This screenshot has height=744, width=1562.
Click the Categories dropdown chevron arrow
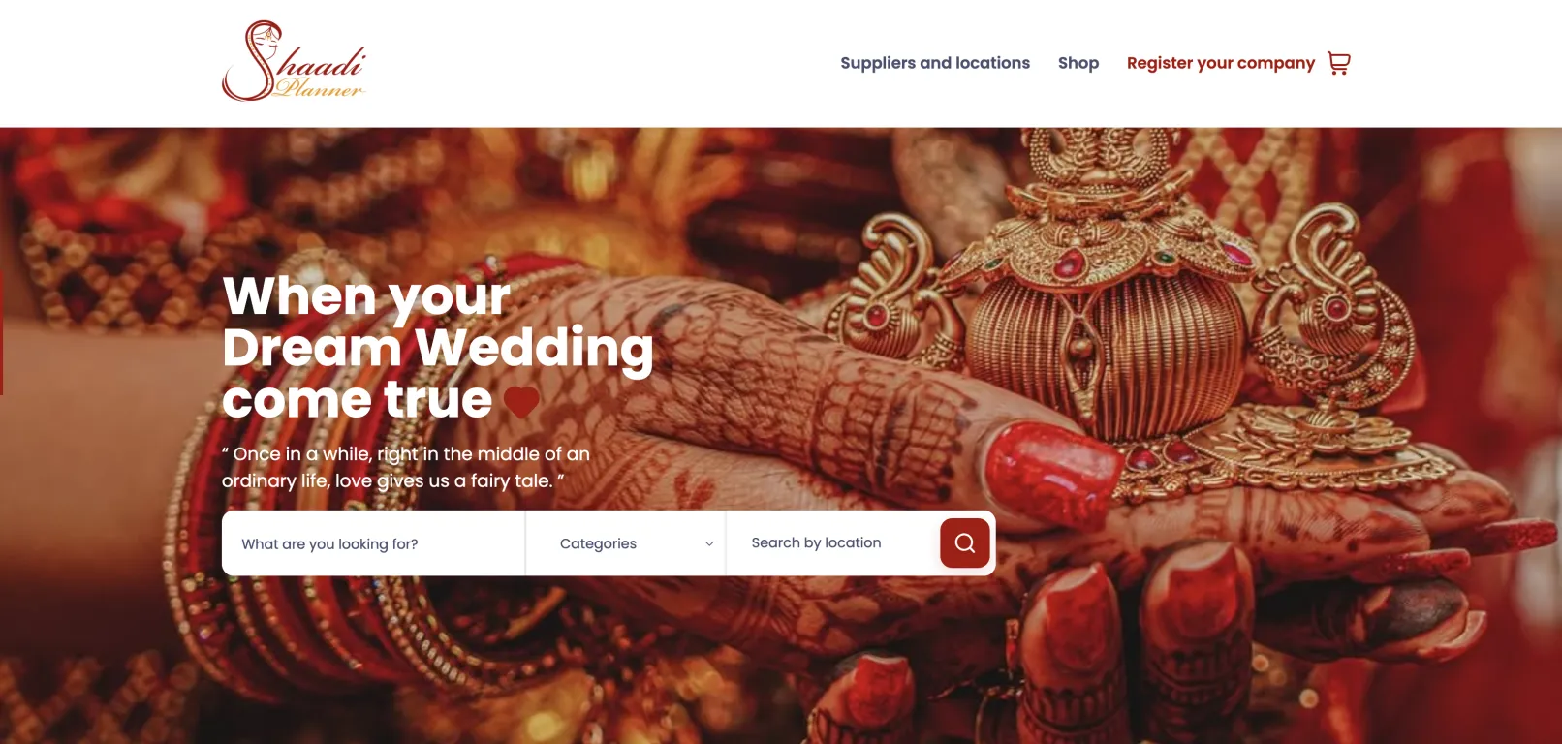click(709, 544)
